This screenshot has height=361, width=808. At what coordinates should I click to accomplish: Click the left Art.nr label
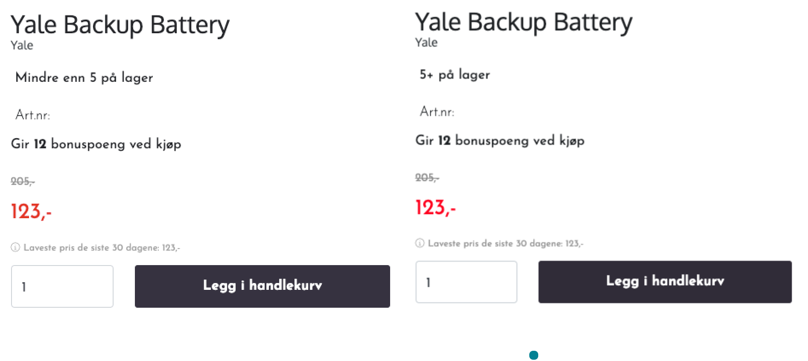33,115
